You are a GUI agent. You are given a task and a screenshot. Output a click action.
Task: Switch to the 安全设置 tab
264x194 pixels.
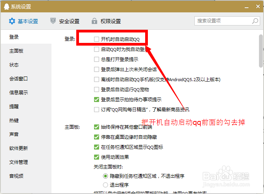click(x=65, y=21)
